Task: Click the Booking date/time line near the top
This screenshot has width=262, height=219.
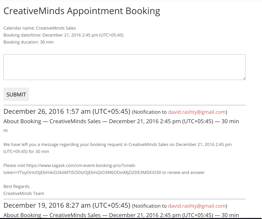Action: coord(63,35)
